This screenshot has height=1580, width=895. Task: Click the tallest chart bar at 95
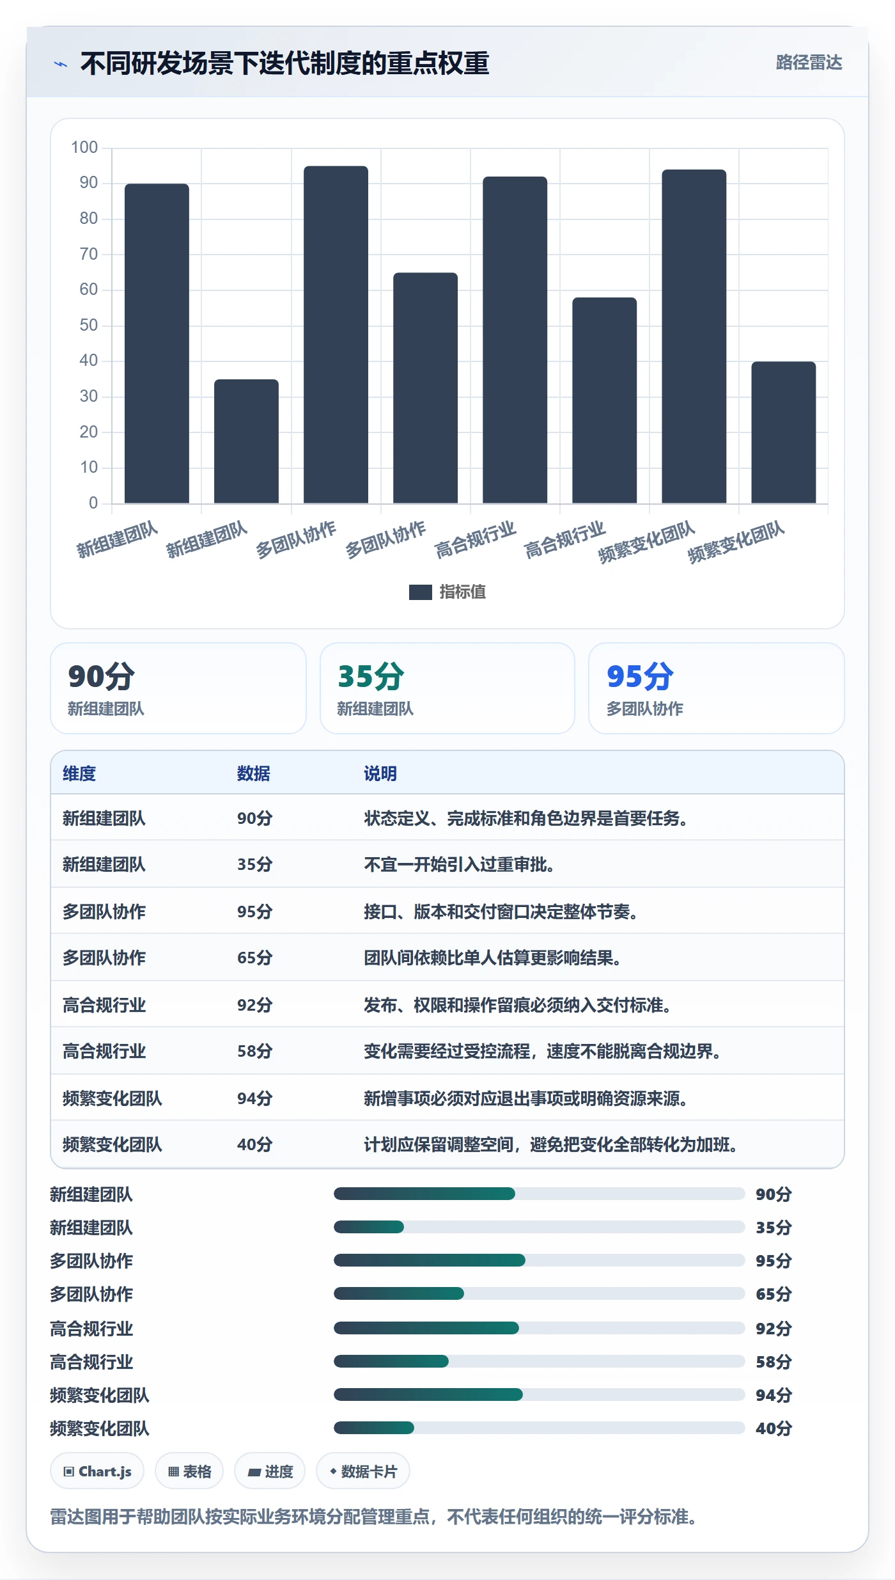(x=336, y=335)
